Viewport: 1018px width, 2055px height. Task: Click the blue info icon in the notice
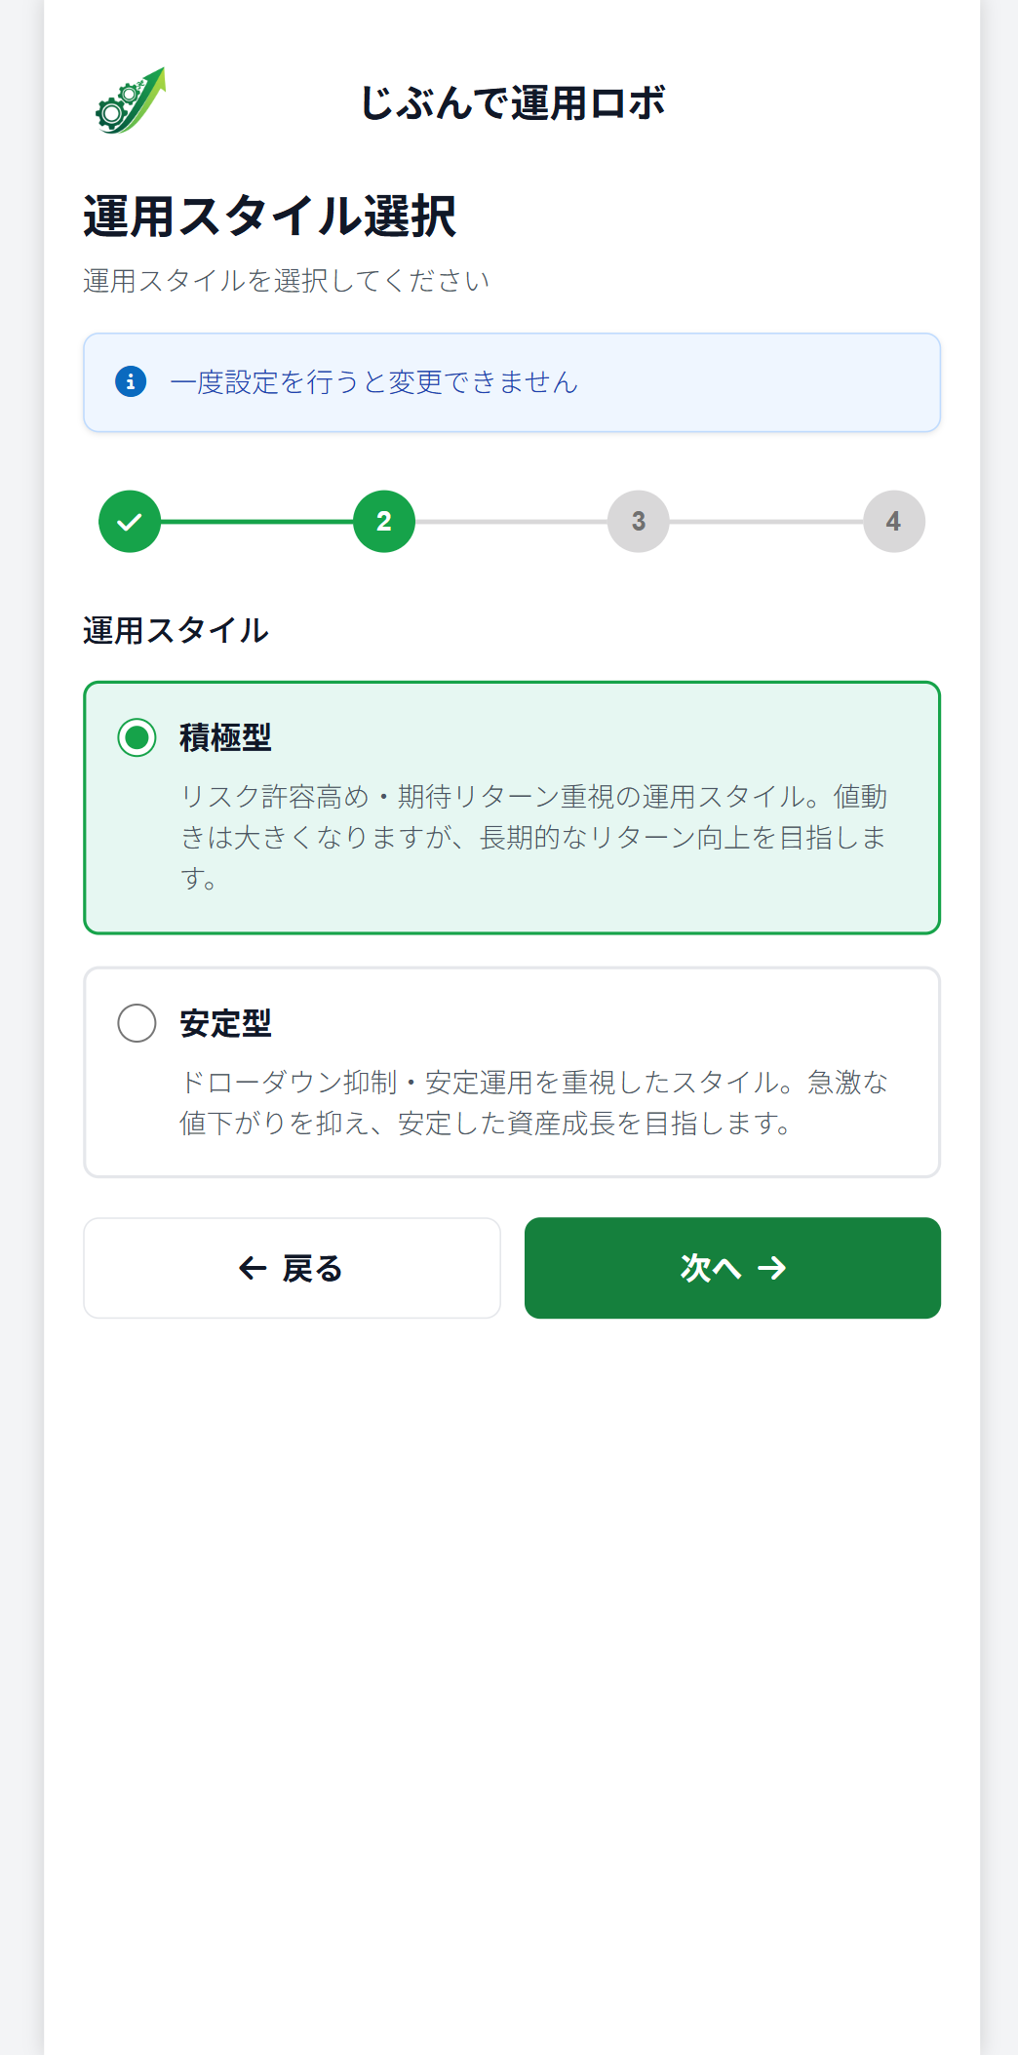tap(131, 381)
